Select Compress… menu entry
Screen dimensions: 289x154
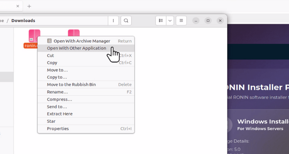click(x=59, y=99)
